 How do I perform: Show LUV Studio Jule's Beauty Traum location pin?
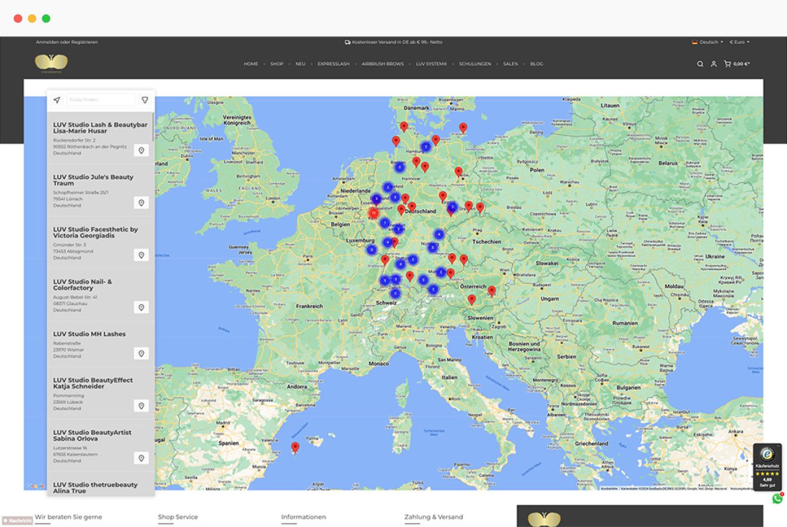[141, 203]
